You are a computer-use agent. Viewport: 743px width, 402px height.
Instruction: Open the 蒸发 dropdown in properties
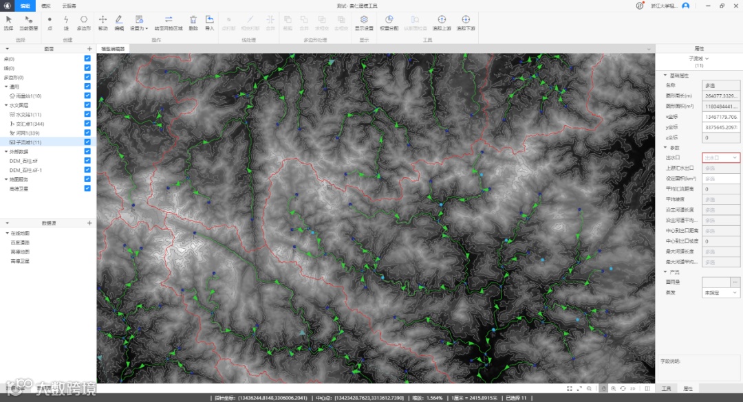pyautogui.click(x=721, y=293)
